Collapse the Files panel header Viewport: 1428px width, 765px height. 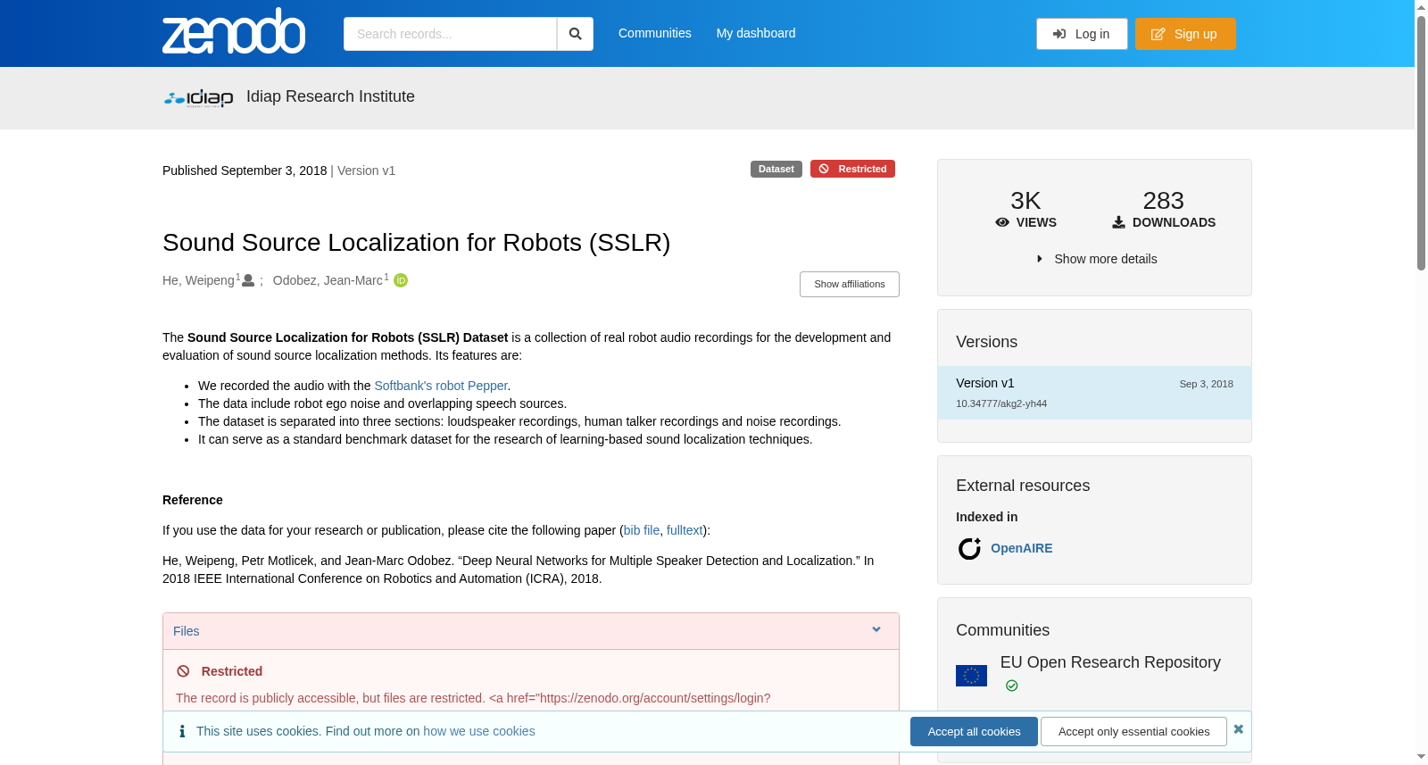point(531,631)
